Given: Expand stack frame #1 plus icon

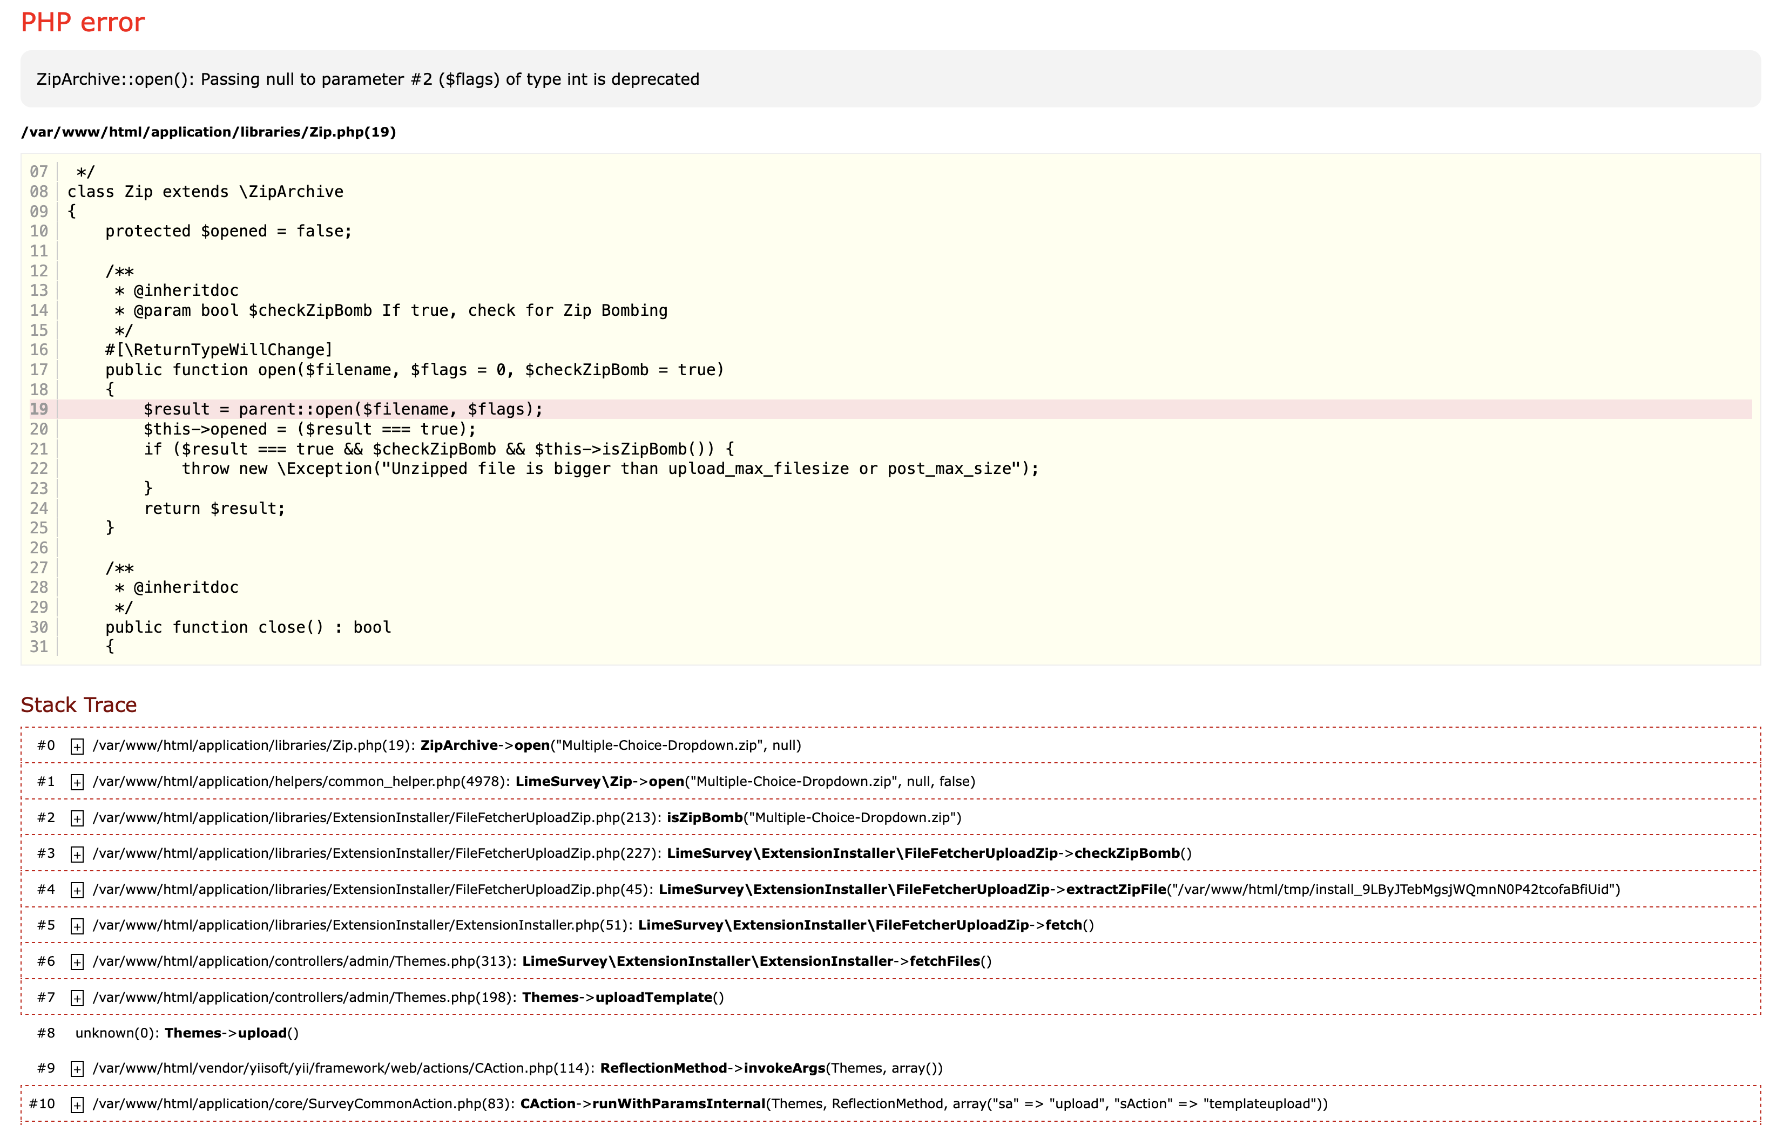Looking at the screenshot, I should click(77, 783).
